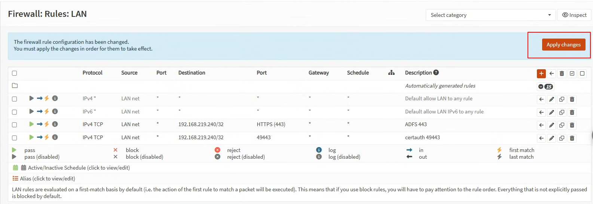Edit the certauth 49443 rule with pencil icon

(x=551, y=138)
